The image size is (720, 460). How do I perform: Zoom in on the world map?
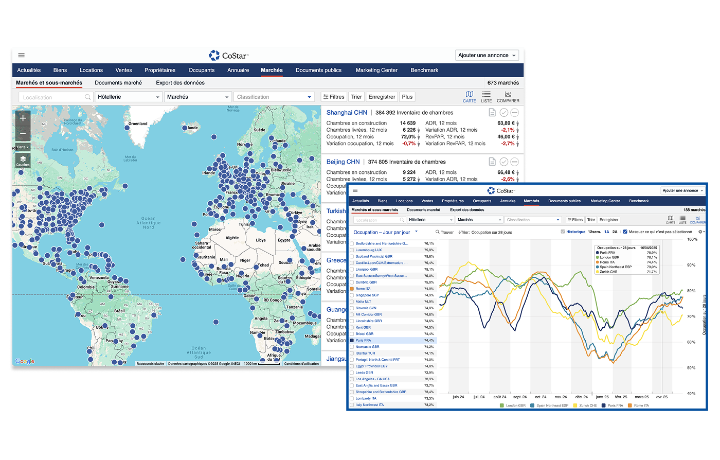point(23,118)
